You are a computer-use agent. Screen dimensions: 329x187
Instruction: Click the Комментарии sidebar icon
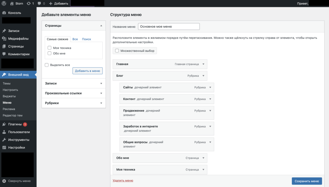click(x=4, y=54)
